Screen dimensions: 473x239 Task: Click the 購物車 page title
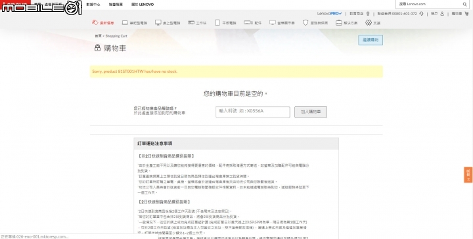(115, 48)
